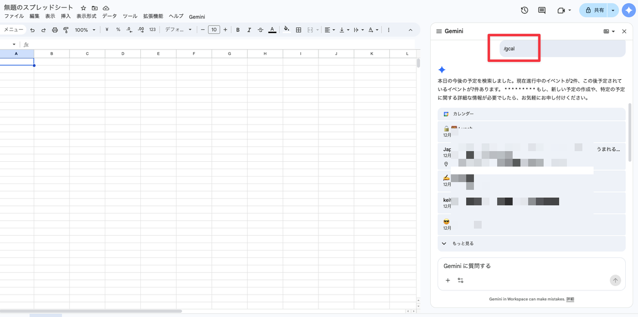Open the name box dropdown arrow
This screenshot has height=317, width=638.
[14, 44]
